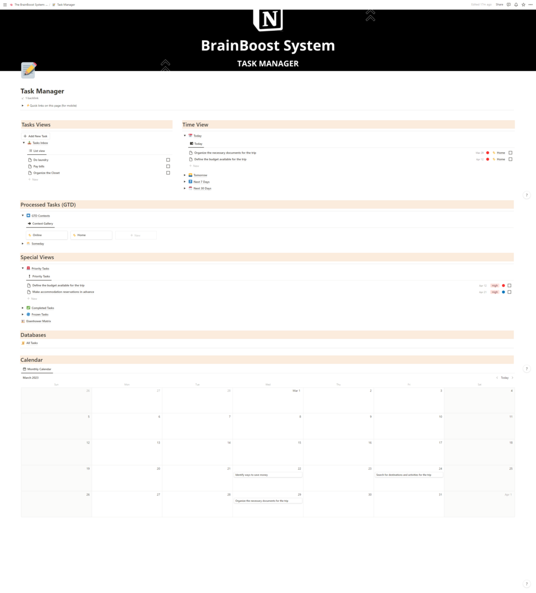The height and width of the screenshot is (593, 536).
Task: Click the High tag on Make accommodation reservations
Action: point(494,292)
